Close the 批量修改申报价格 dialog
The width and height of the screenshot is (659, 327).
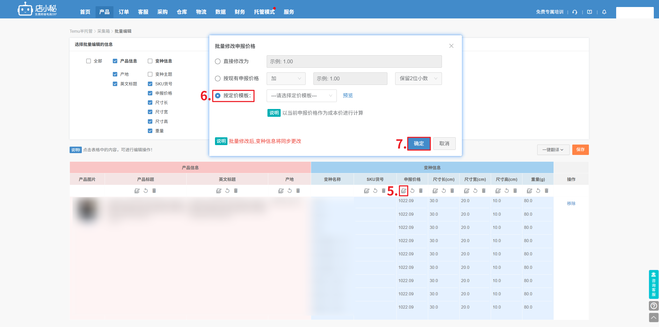click(451, 46)
